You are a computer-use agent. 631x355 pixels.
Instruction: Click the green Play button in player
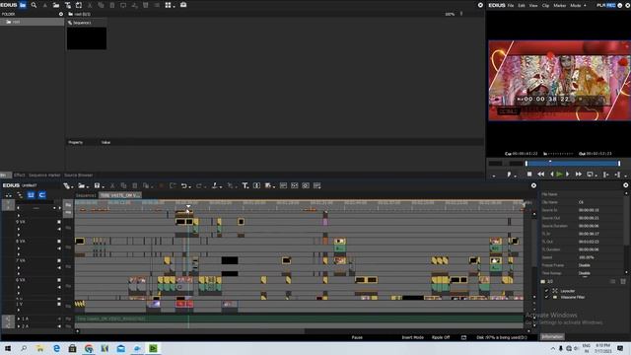pyautogui.click(x=559, y=175)
